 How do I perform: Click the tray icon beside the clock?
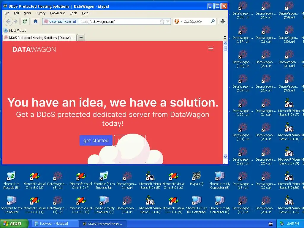click(x=282, y=224)
